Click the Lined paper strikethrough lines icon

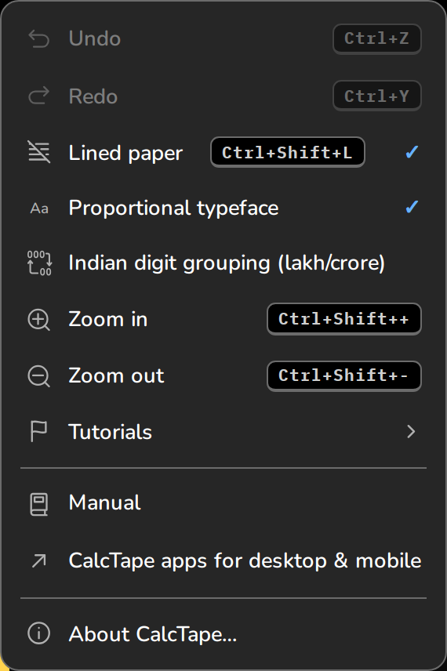[39, 152]
